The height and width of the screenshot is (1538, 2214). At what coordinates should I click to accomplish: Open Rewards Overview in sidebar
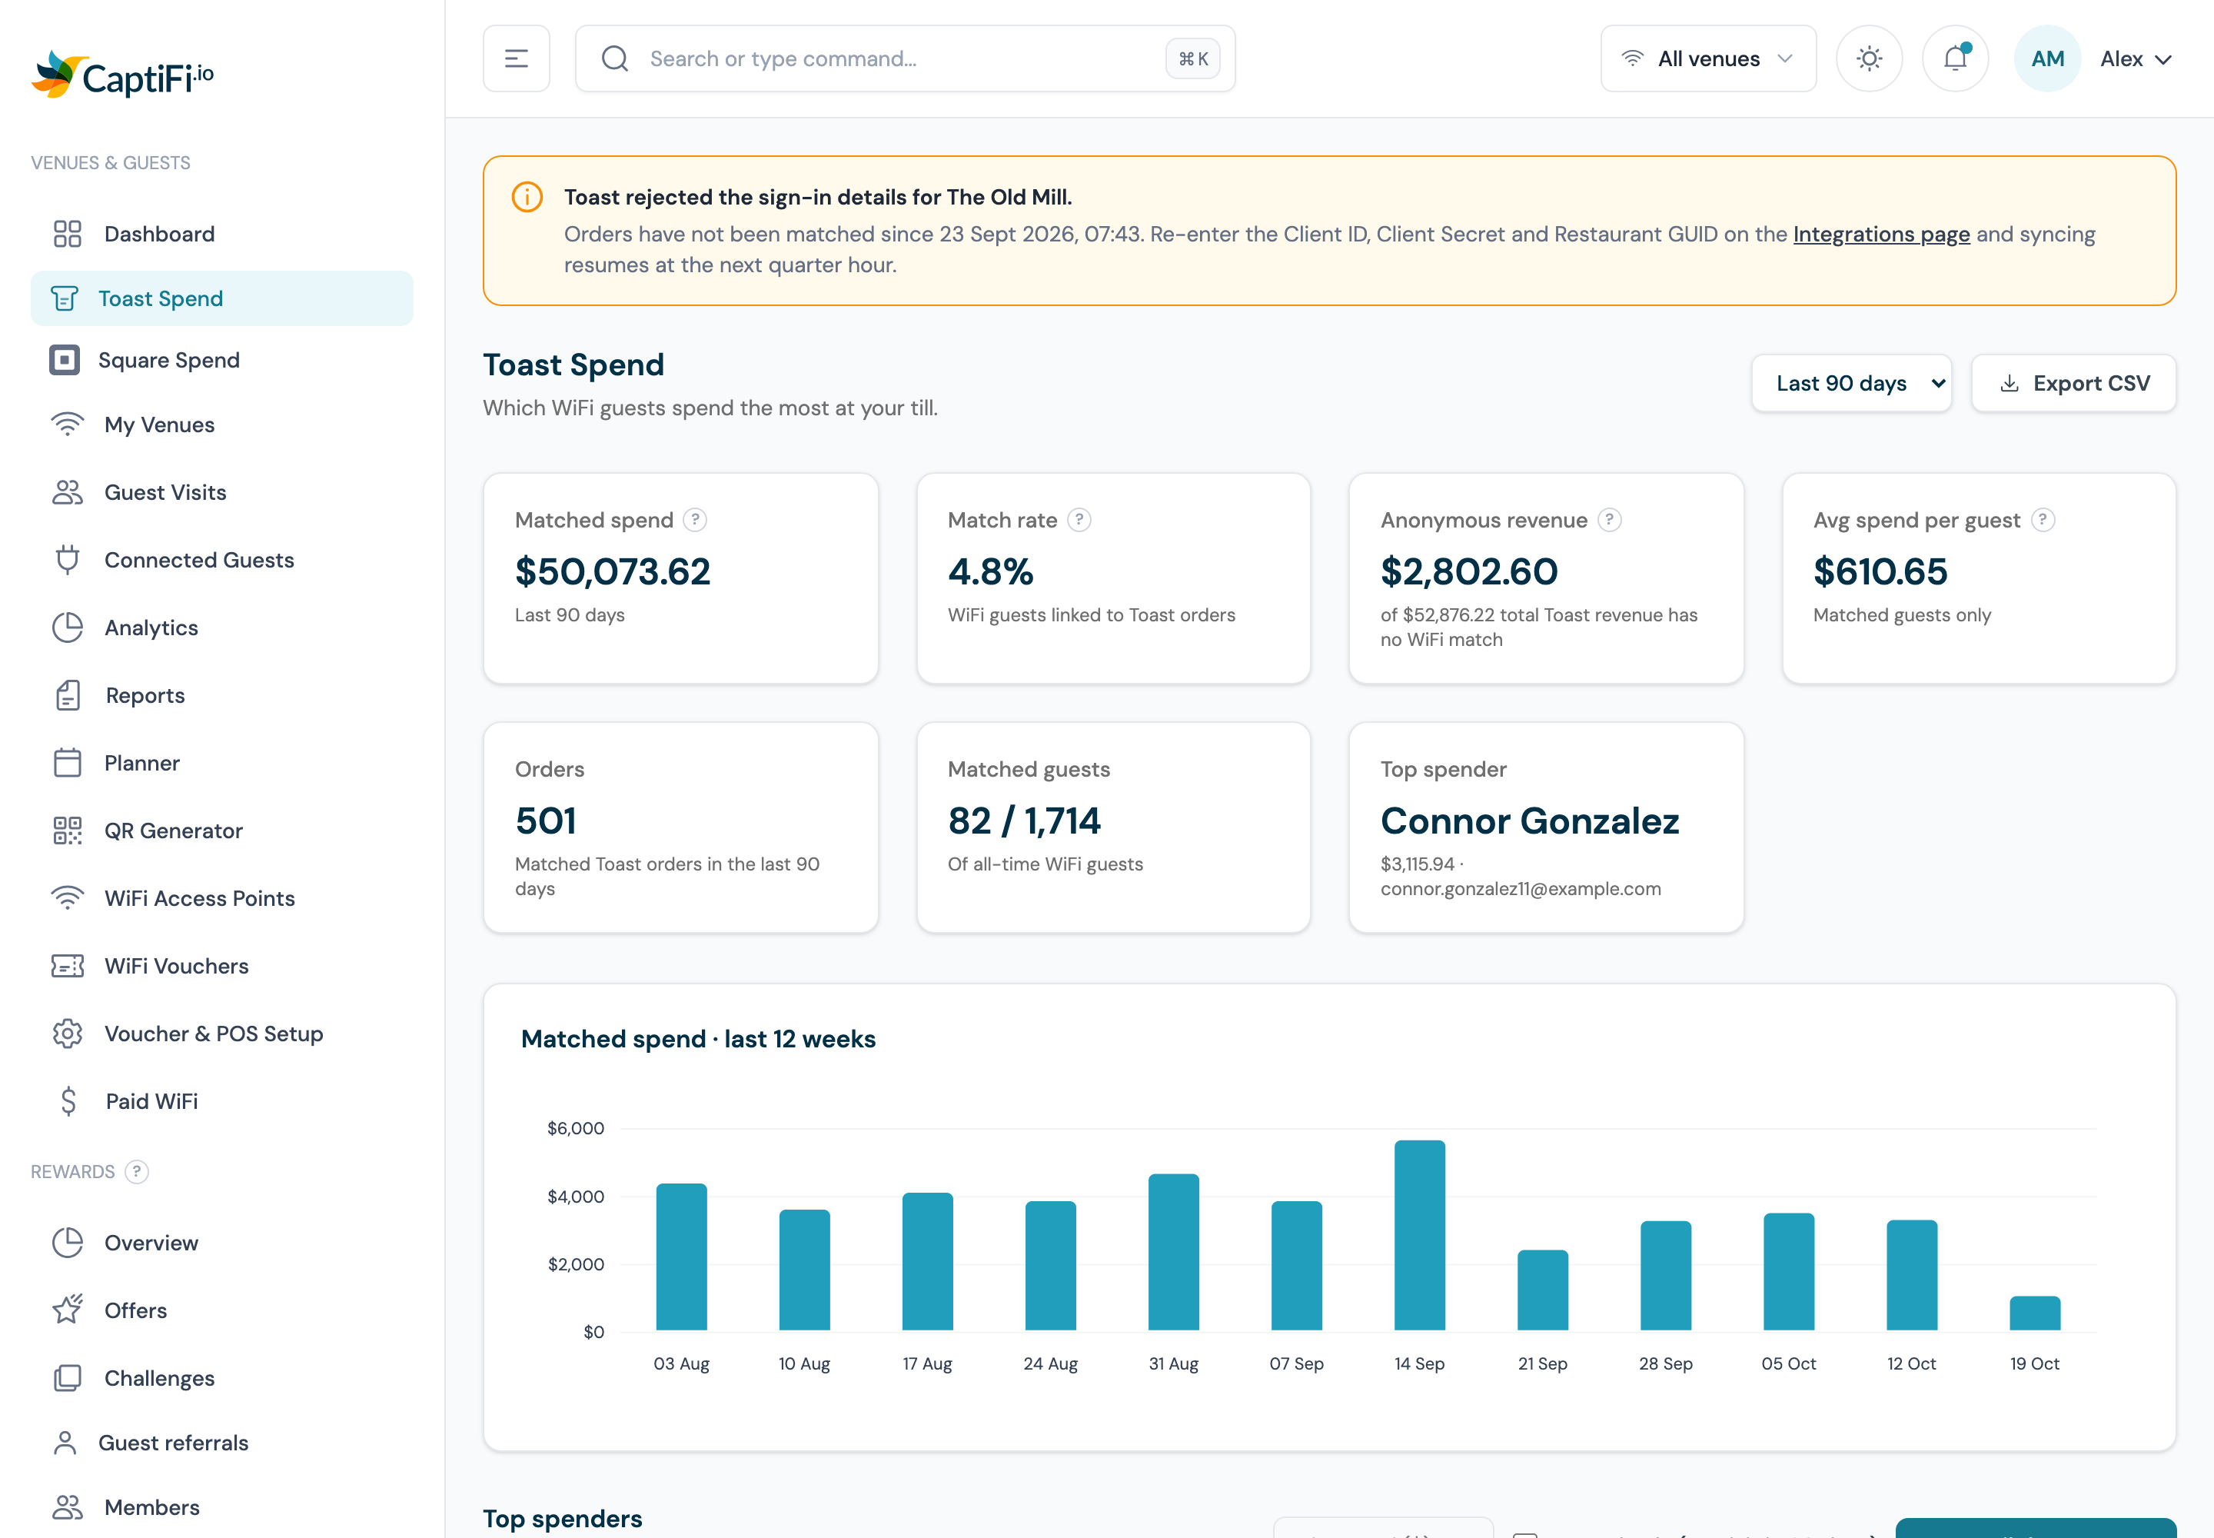pyautogui.click(x=221, y=1243)
